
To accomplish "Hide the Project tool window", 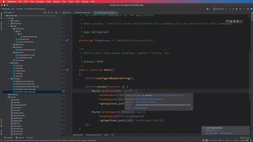I will pyautogui.click(x=60, y=12).
